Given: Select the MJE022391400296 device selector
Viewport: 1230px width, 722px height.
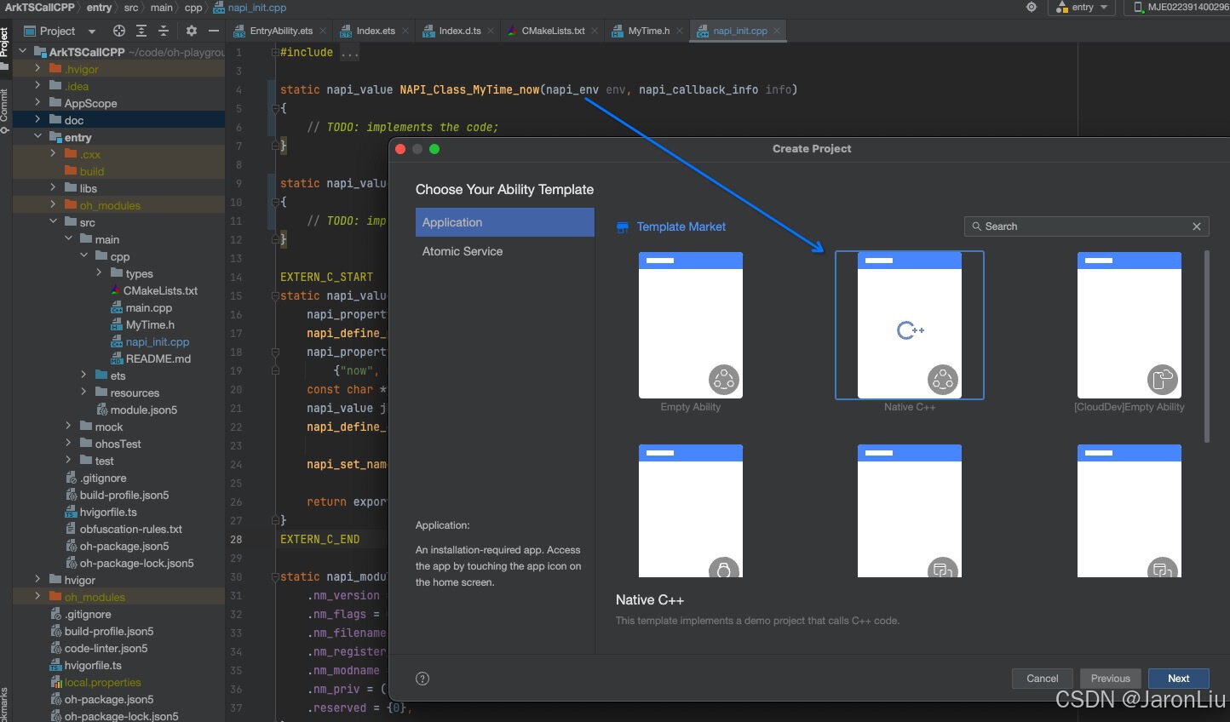Looking at the screenshot, I should (x=1181, y=7).
